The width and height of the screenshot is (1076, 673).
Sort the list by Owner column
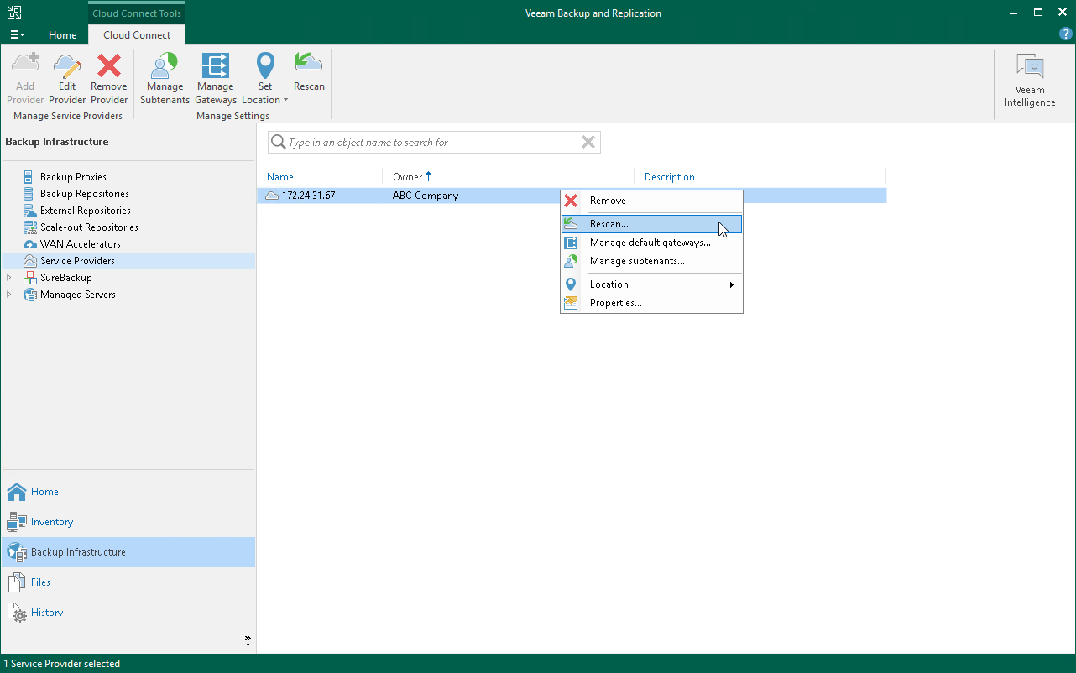pyautogui.click(x=408, y=177)
